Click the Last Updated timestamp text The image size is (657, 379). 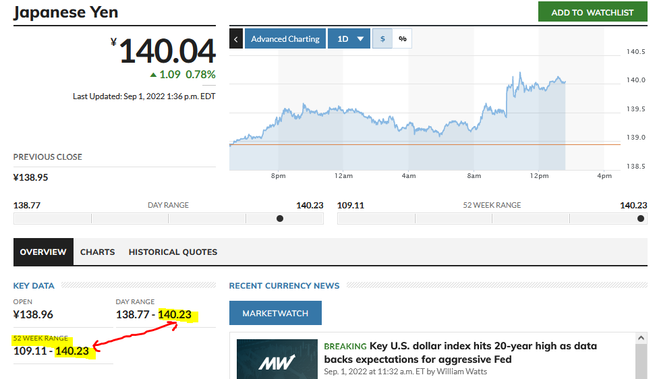pos(144,96)
